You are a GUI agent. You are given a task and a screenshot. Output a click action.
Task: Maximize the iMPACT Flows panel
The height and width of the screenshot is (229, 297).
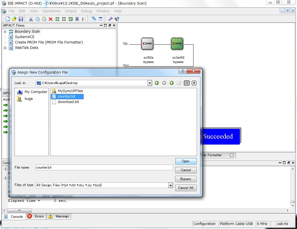pos(105,25)
